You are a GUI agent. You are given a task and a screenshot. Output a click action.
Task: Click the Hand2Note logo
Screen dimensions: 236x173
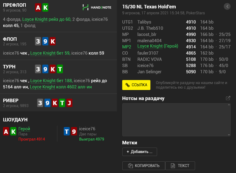pyautogui.click(x=97, y=7)
